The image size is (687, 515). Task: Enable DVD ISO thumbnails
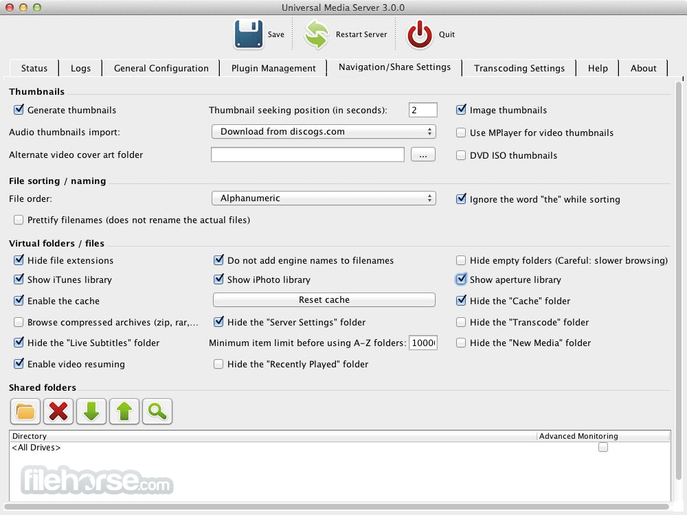tap(461, 155)
